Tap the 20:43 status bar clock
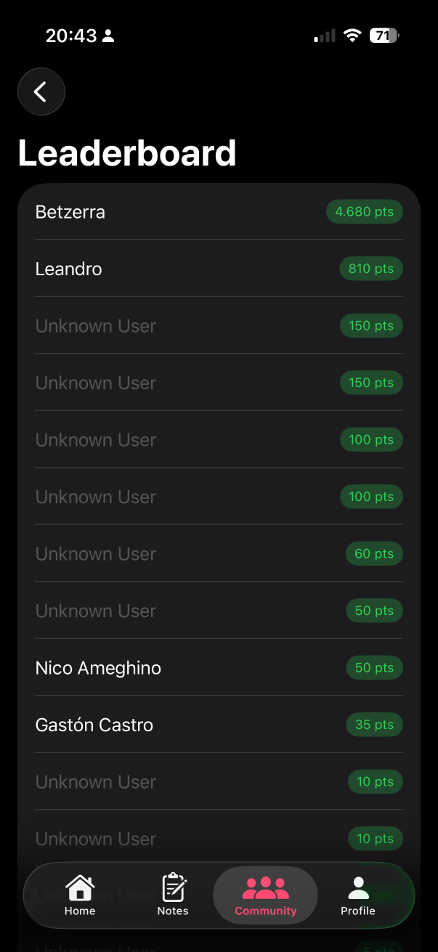The image size is (438, 952). 70,36
